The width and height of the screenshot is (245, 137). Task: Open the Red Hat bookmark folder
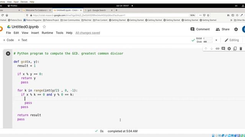coord(87,20)
